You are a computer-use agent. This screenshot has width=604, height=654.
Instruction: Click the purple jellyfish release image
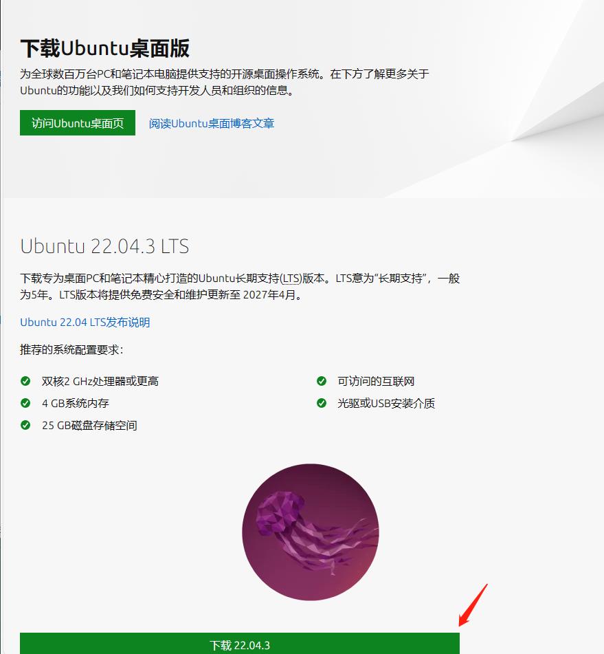(x=311, y=532)
